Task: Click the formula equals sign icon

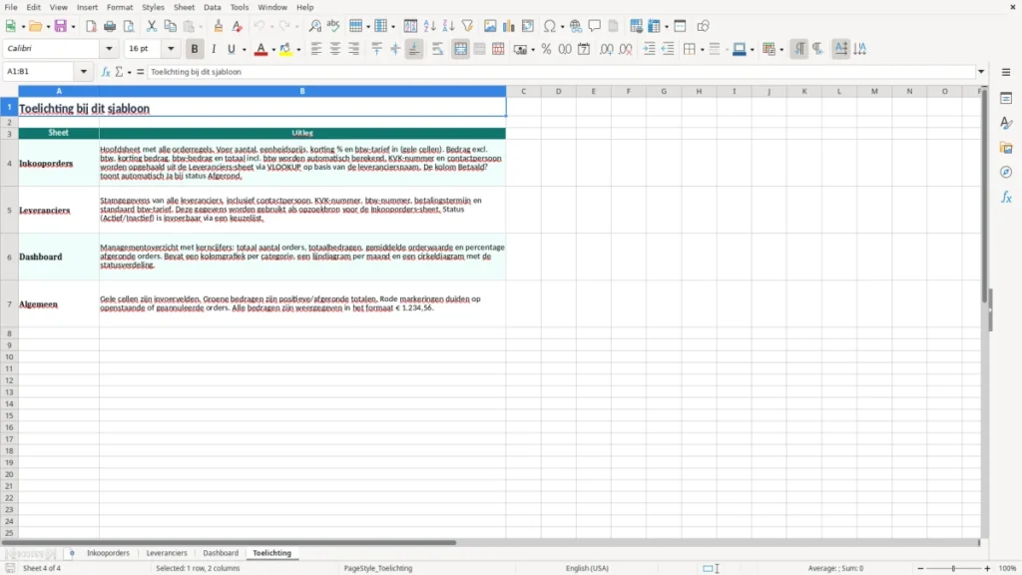Action: coord(140,72)
